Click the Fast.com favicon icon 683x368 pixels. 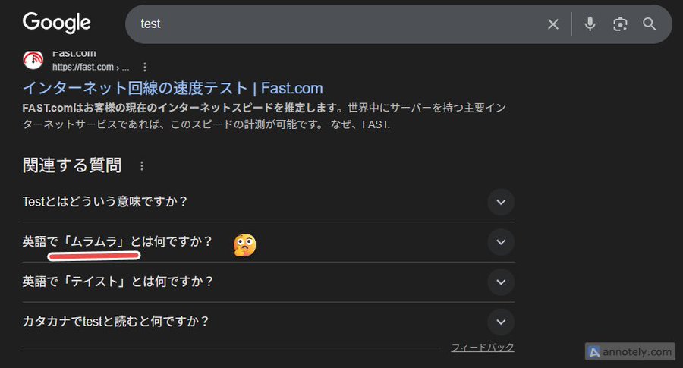(33, 61)
